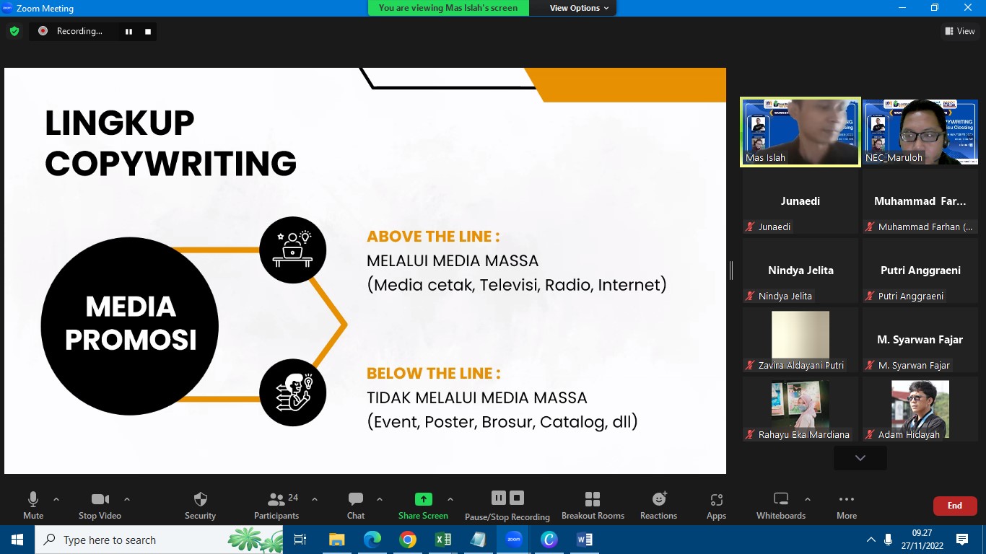The width and height of the screenshot is (986, 554).
Task: Show more participants with the down chevron
Action: (x=860, y=458)
